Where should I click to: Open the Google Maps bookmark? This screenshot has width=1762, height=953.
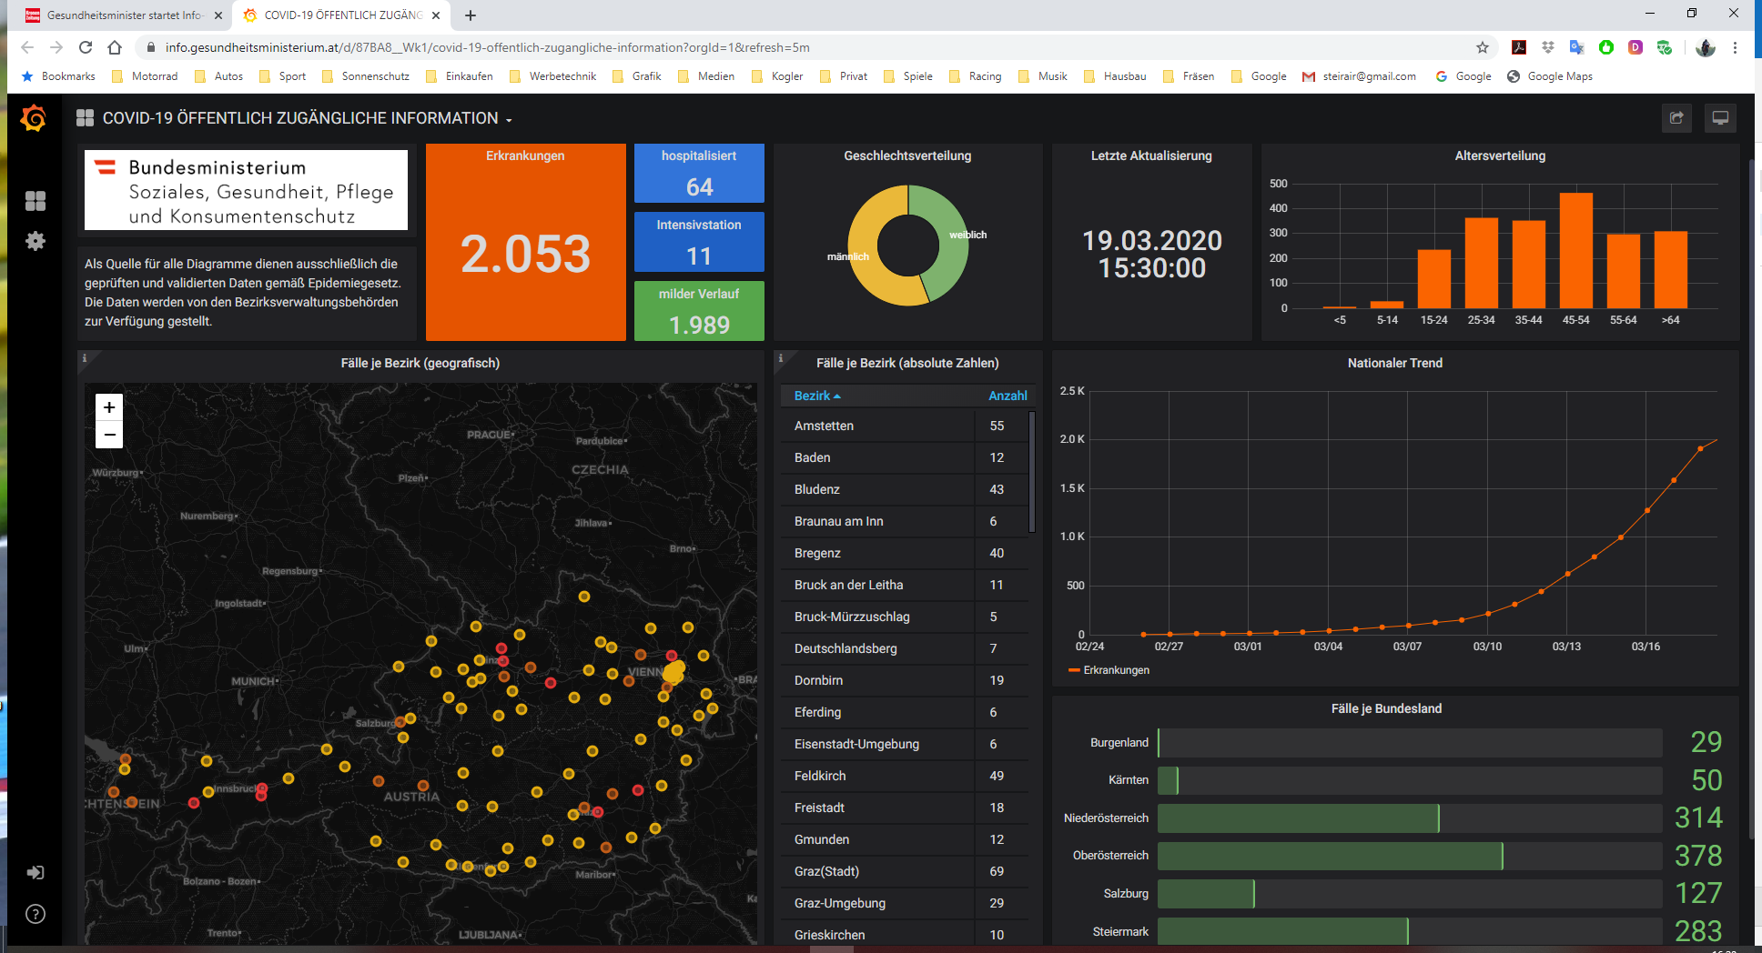tap(1550, 76)
